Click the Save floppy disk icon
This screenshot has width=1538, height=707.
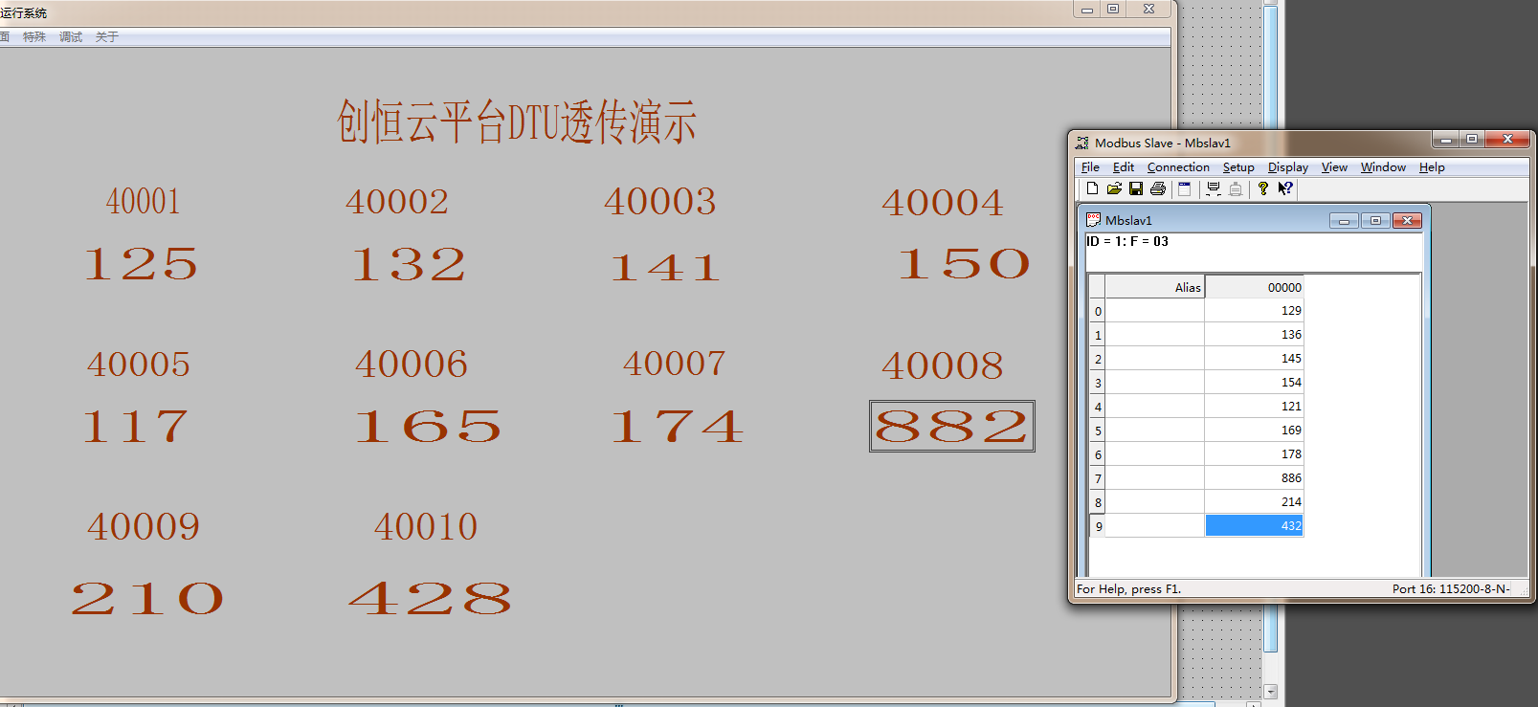pos(1136,189)
